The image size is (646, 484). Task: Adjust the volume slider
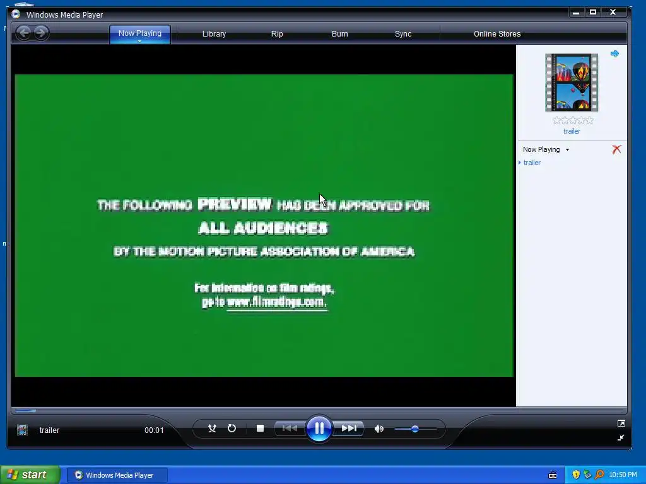(415, 429)
